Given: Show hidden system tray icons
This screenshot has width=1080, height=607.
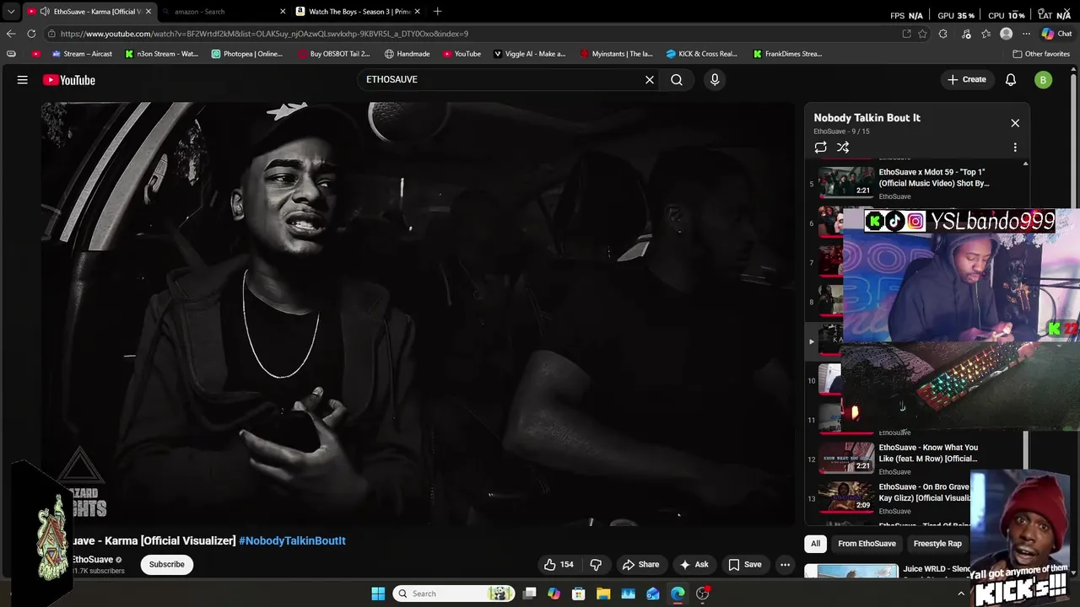Looking at the screenshot, I should [x=960, y=594].
